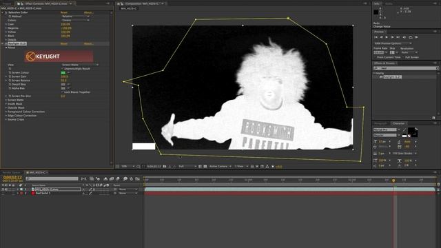Open the Preview Resolution Auto dropdown
The width and height of the screenshot is (441, 248).
point(409,52)
